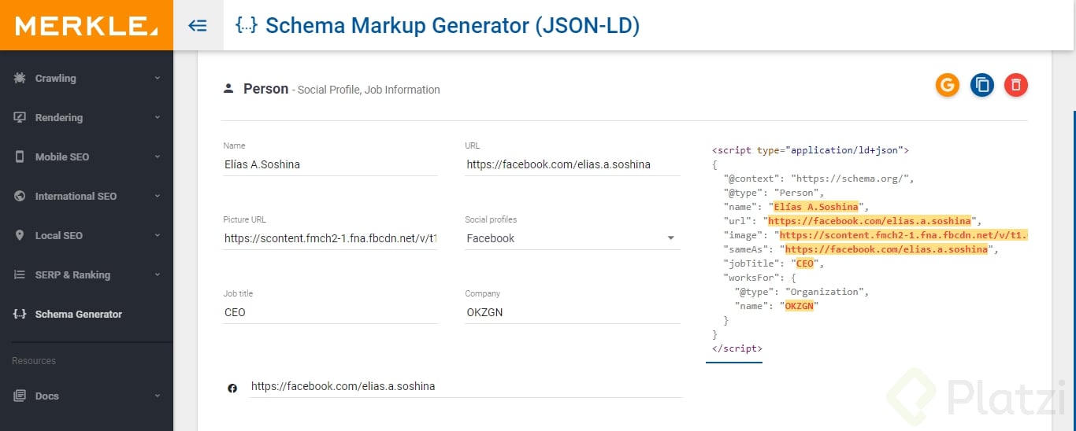Expand the Crawling menu chevron
The image size is (1076, 431).
click(x=158, y=78)
